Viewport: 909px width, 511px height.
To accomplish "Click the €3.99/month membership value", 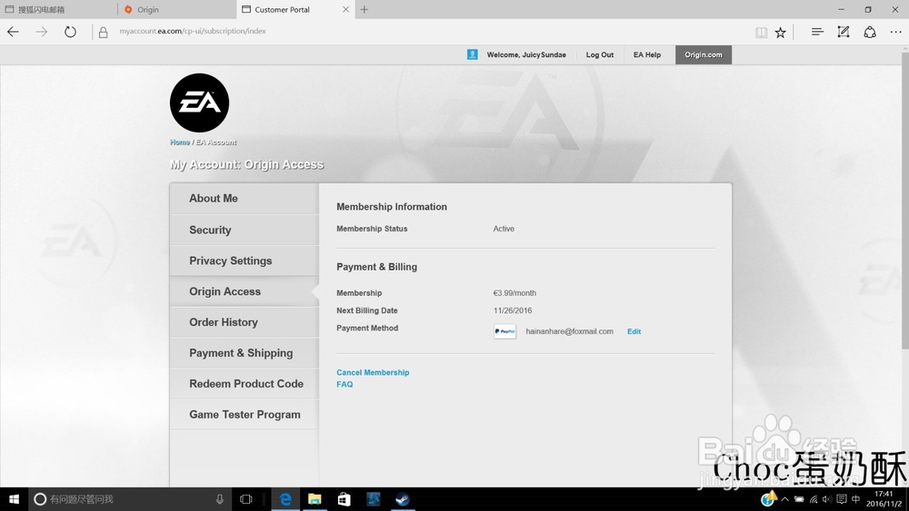I will point(514,293).
